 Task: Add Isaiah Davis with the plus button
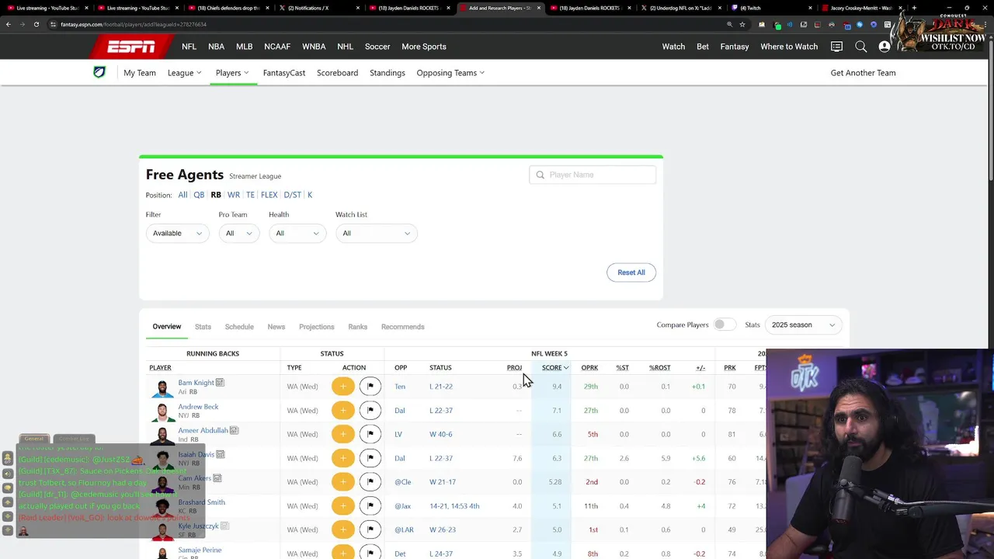click(x=342, y=458)
